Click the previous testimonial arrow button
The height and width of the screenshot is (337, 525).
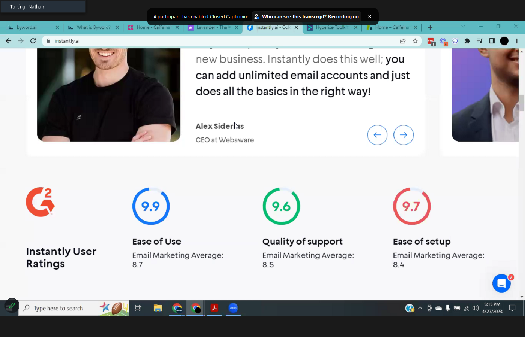click(377, 135)
